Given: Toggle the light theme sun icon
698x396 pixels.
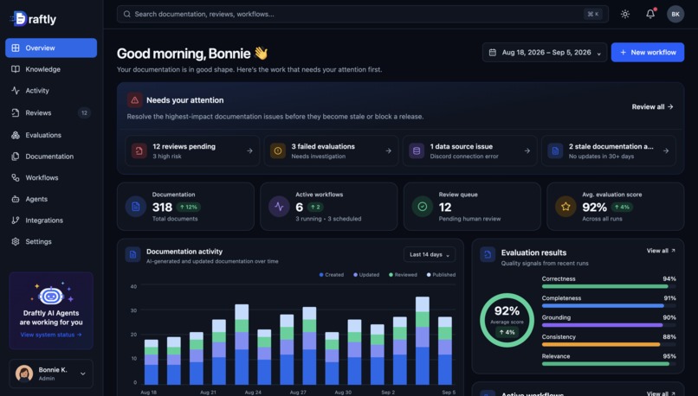Looking at the screenshot, I should pos(625,14).
